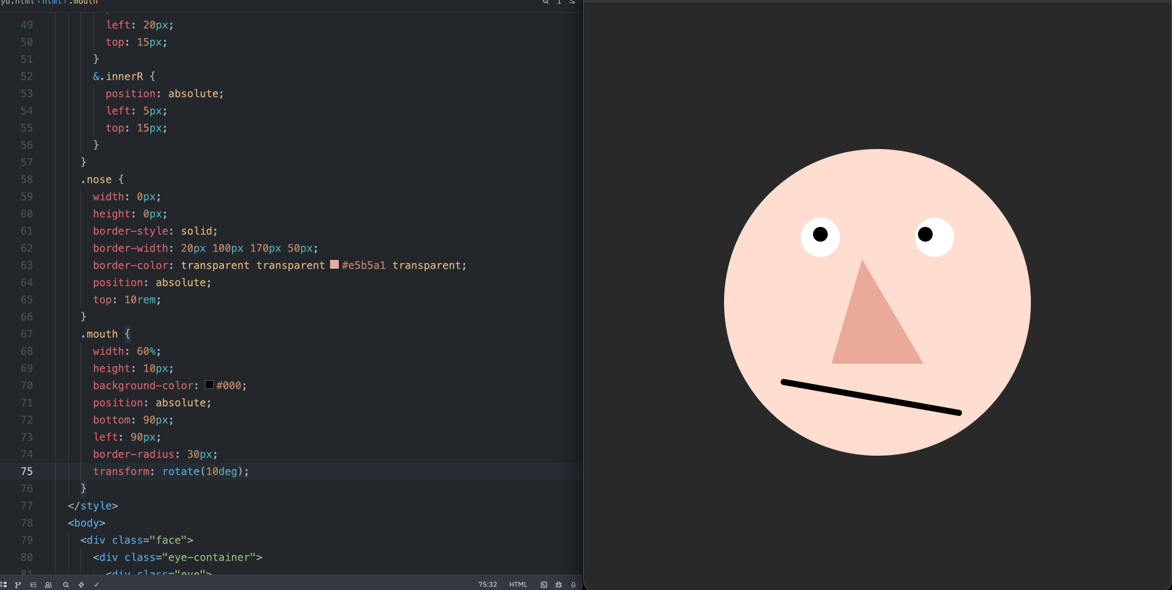This screenshot has width=1172, height=590.
Task: Click line number 67 in the gutter
Action: (27, 334)
